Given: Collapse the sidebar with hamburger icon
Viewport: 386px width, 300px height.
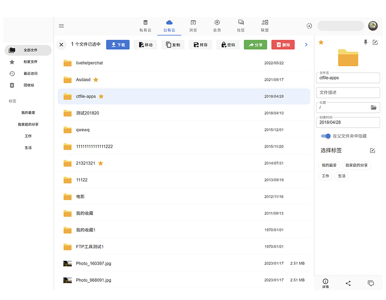Looking at the screenshot, I should tap(61, 26).
